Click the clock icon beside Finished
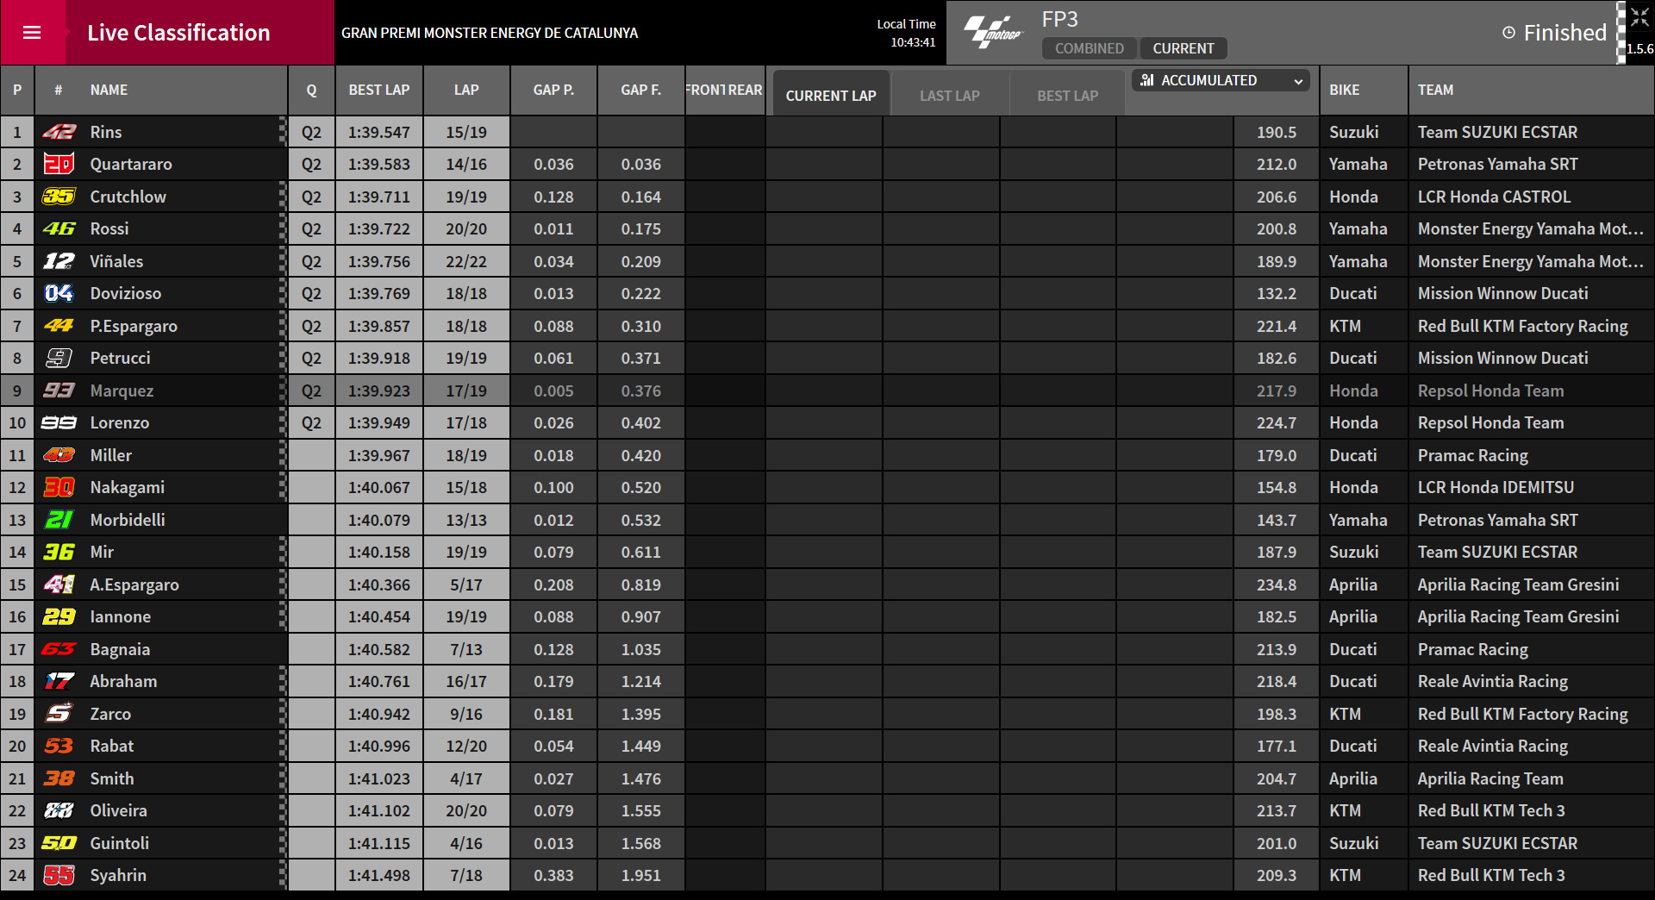 (1508, 33)
